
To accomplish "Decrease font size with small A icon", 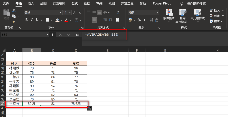I will [80, 13].
